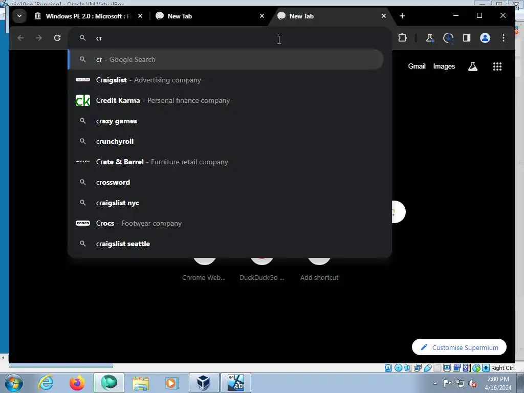
Task: Open Search Labs flask icon on page
Action: [472, 66]
